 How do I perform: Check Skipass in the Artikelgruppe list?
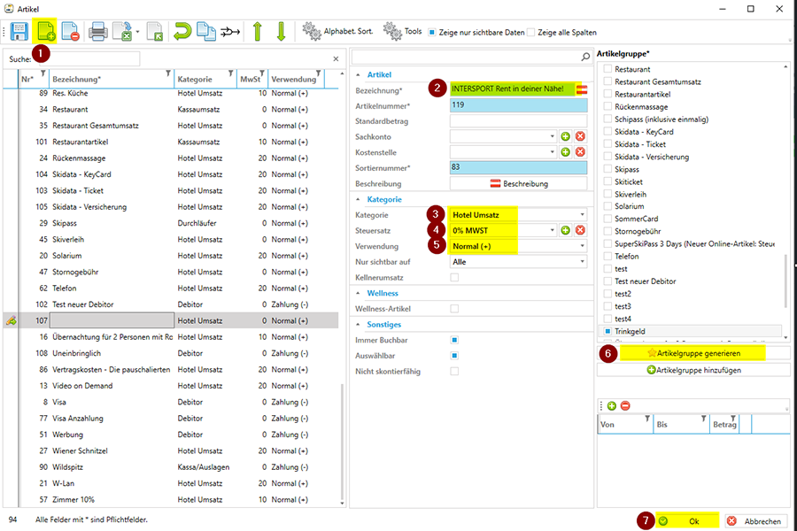(607, 168)
